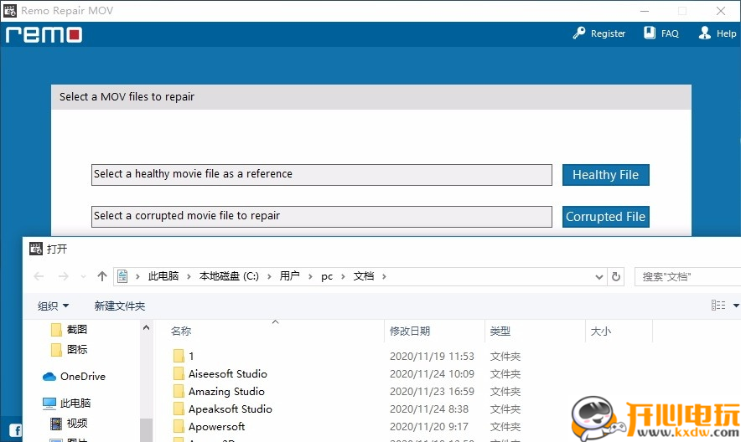The height and width of the screenshot is (442, 741).
Task: Click the healthy movie file reference field
Action: point(321,174)
